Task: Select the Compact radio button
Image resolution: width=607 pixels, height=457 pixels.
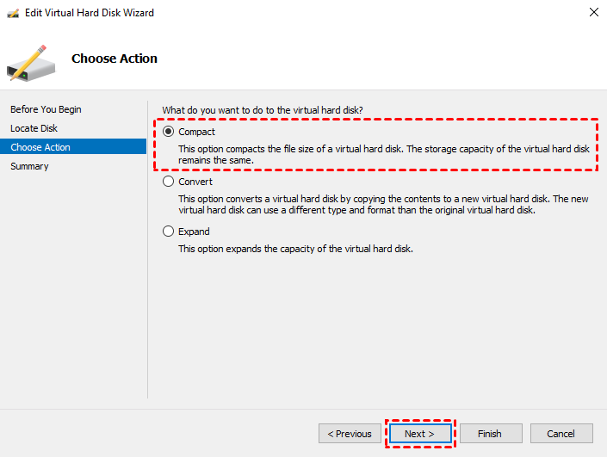Action: (x=169, y=132)
